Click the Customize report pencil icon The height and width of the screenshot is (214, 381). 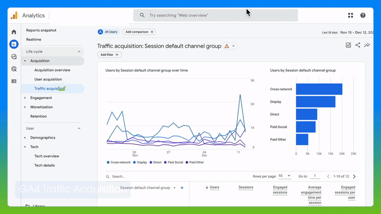pyautogui.click(x=348, y=45)
